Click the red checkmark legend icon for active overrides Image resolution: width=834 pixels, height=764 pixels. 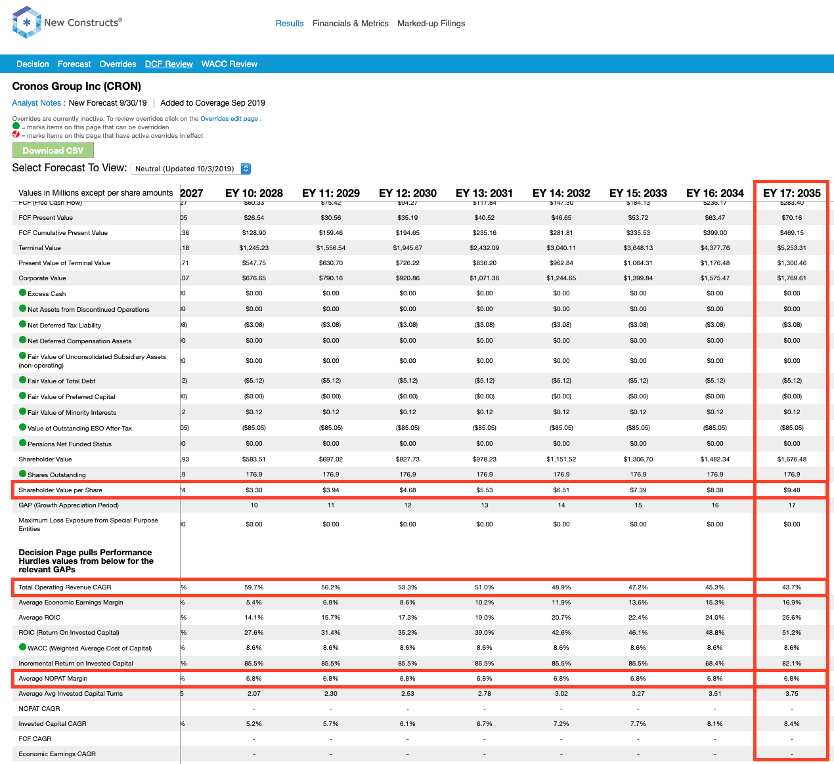[x=16, y=135]
